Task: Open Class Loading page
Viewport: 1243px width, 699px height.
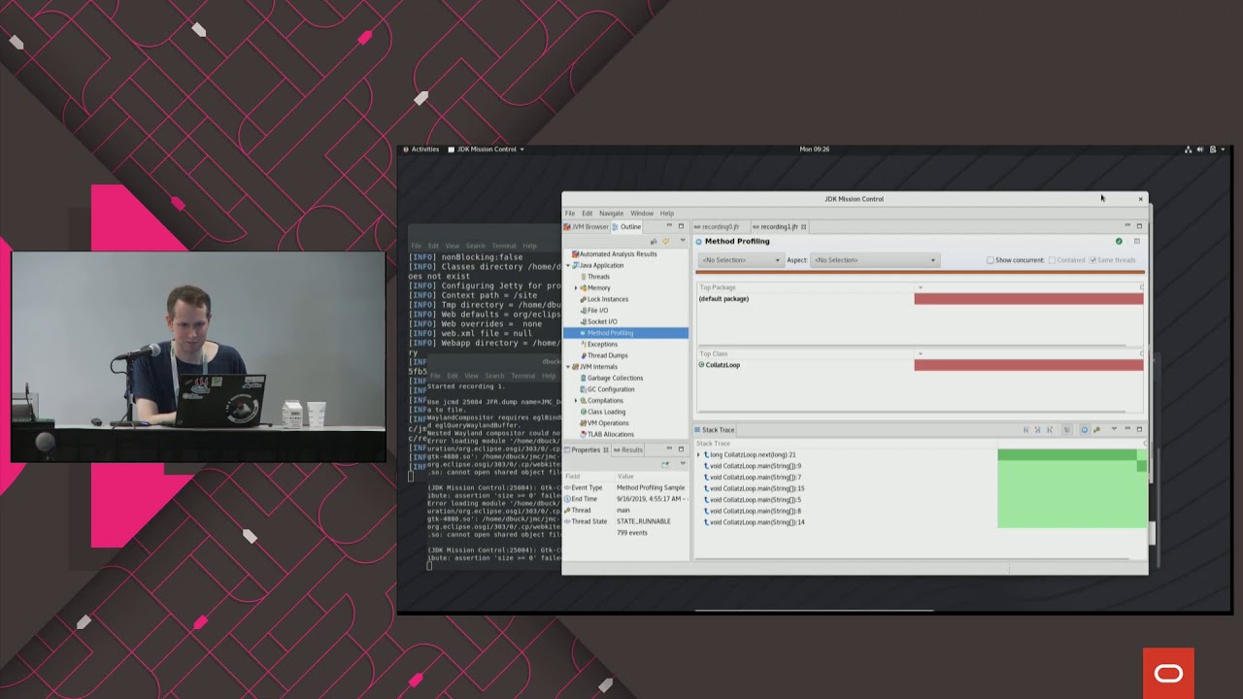Action: 602,412
